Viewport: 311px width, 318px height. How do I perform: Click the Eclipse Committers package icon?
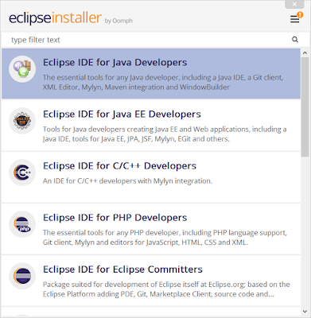click(x=22, y=276)
